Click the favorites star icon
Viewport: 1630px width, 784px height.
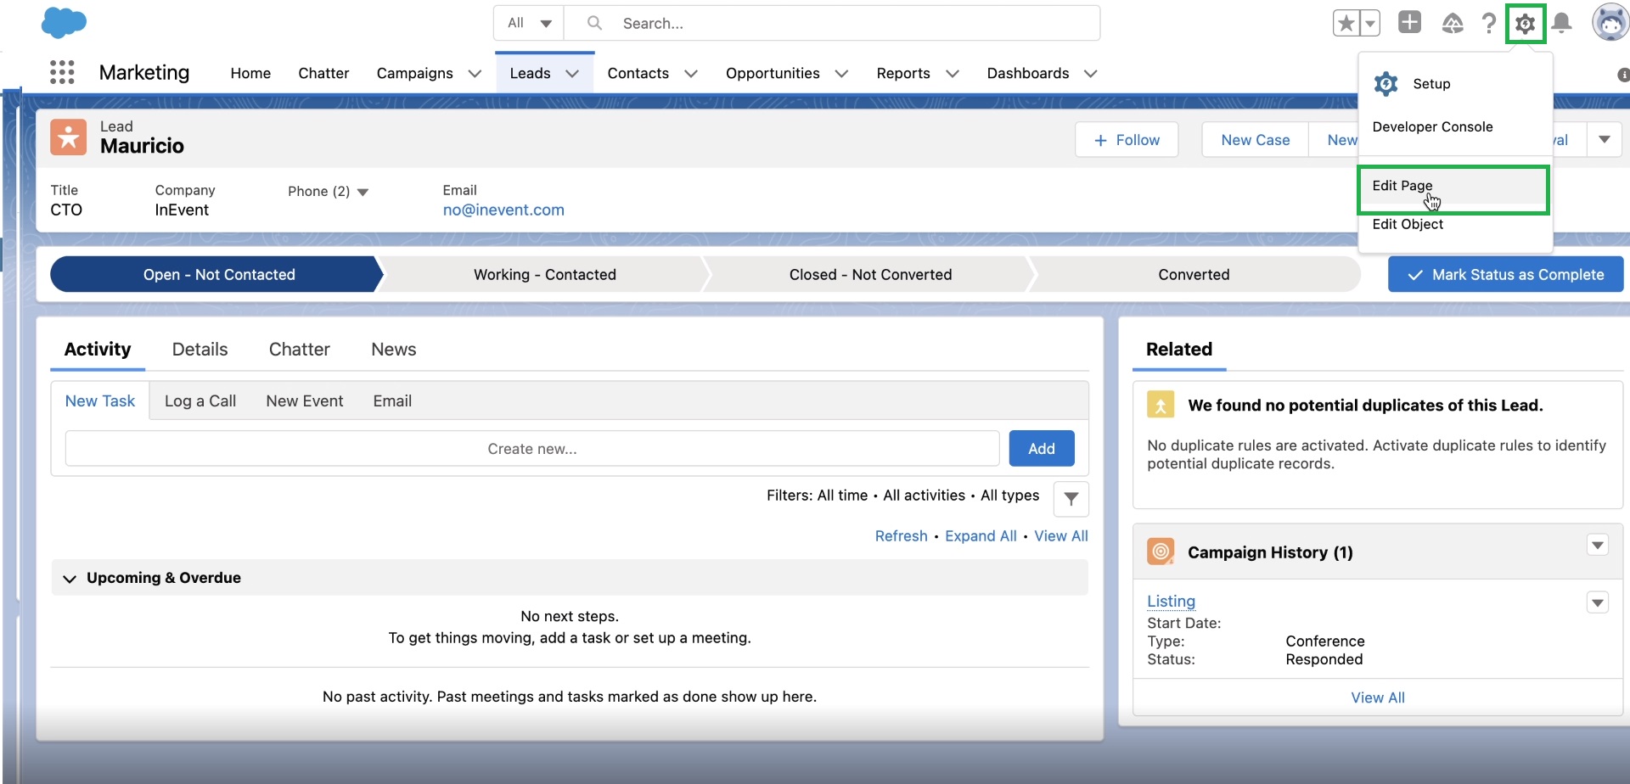[1346, 23]
